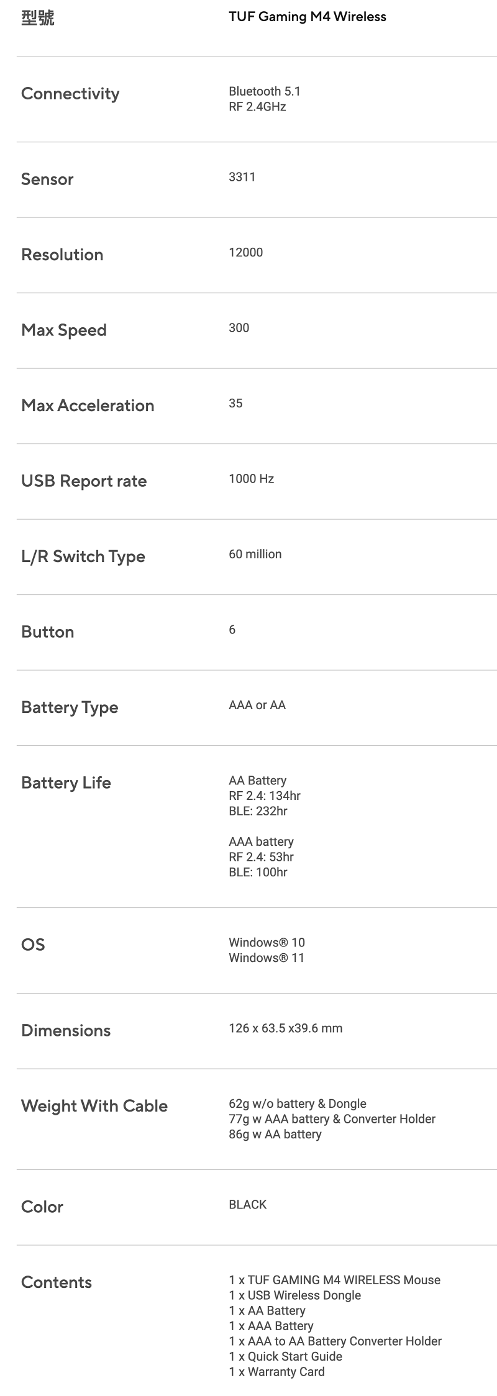Click the 126 x 63.5 x39.6 mm dimensions
This screenshot has width=497, height=1396.
pos(285,1028)
